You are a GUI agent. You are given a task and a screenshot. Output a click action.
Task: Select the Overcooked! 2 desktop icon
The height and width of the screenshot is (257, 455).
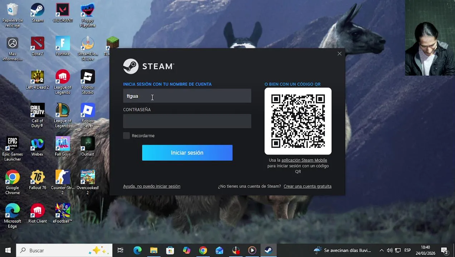point(88,183)
